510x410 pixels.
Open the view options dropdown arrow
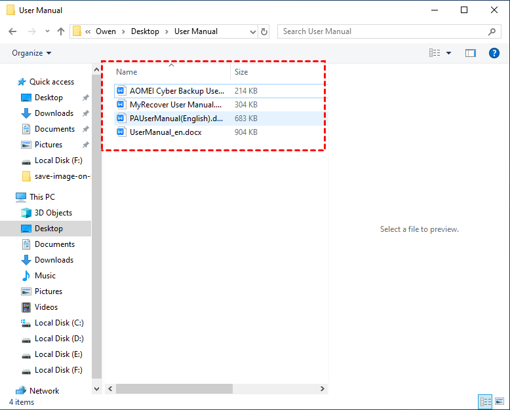(449, 53)
